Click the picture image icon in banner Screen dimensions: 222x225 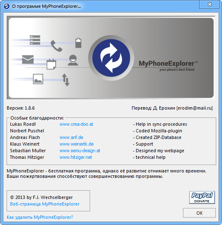[38, 79]
